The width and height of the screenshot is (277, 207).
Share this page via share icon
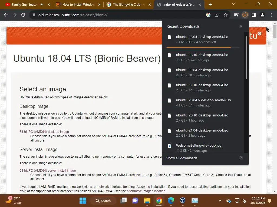(217, 15)
